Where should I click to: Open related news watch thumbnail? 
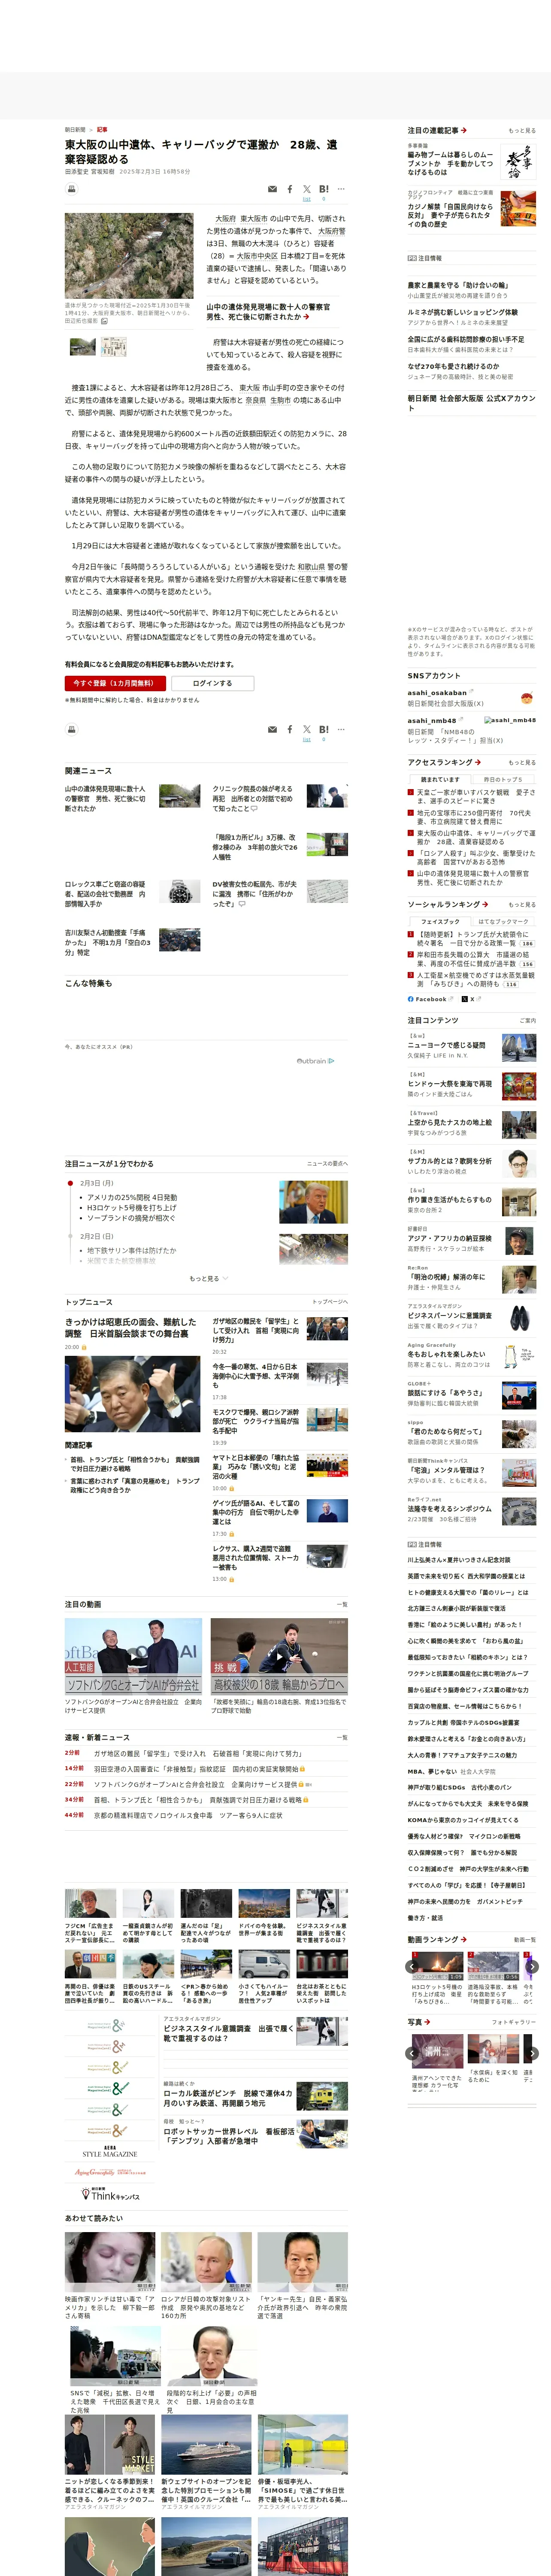[x=179, y=892]
